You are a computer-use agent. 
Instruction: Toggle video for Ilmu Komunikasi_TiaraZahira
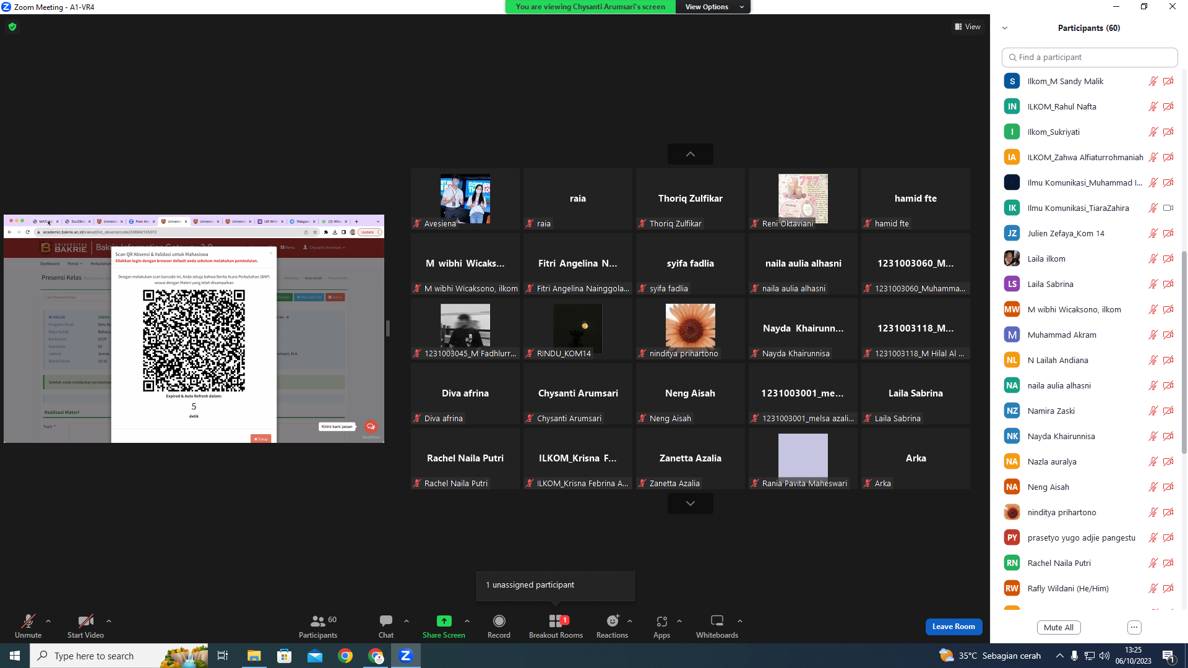click(x=1168, y=208)
